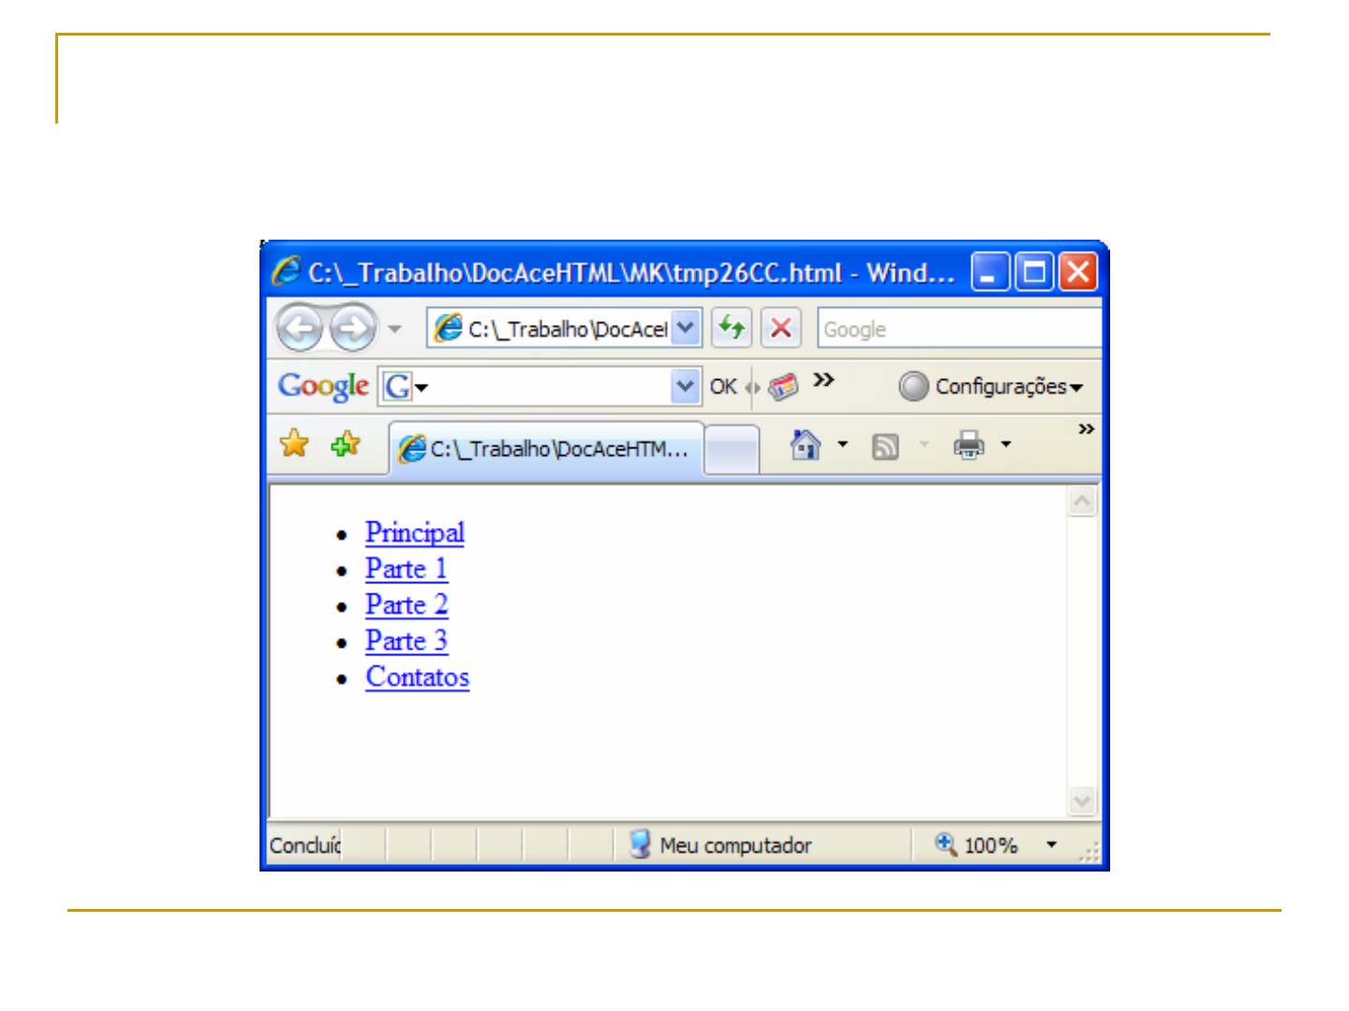Open the Favorites Center star icon

tap(294, 444)
